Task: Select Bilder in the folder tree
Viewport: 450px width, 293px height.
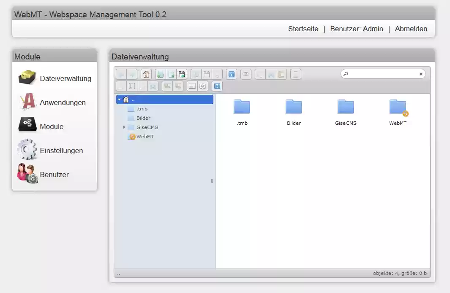Action: pyautogui.click(x=143, y=118)
